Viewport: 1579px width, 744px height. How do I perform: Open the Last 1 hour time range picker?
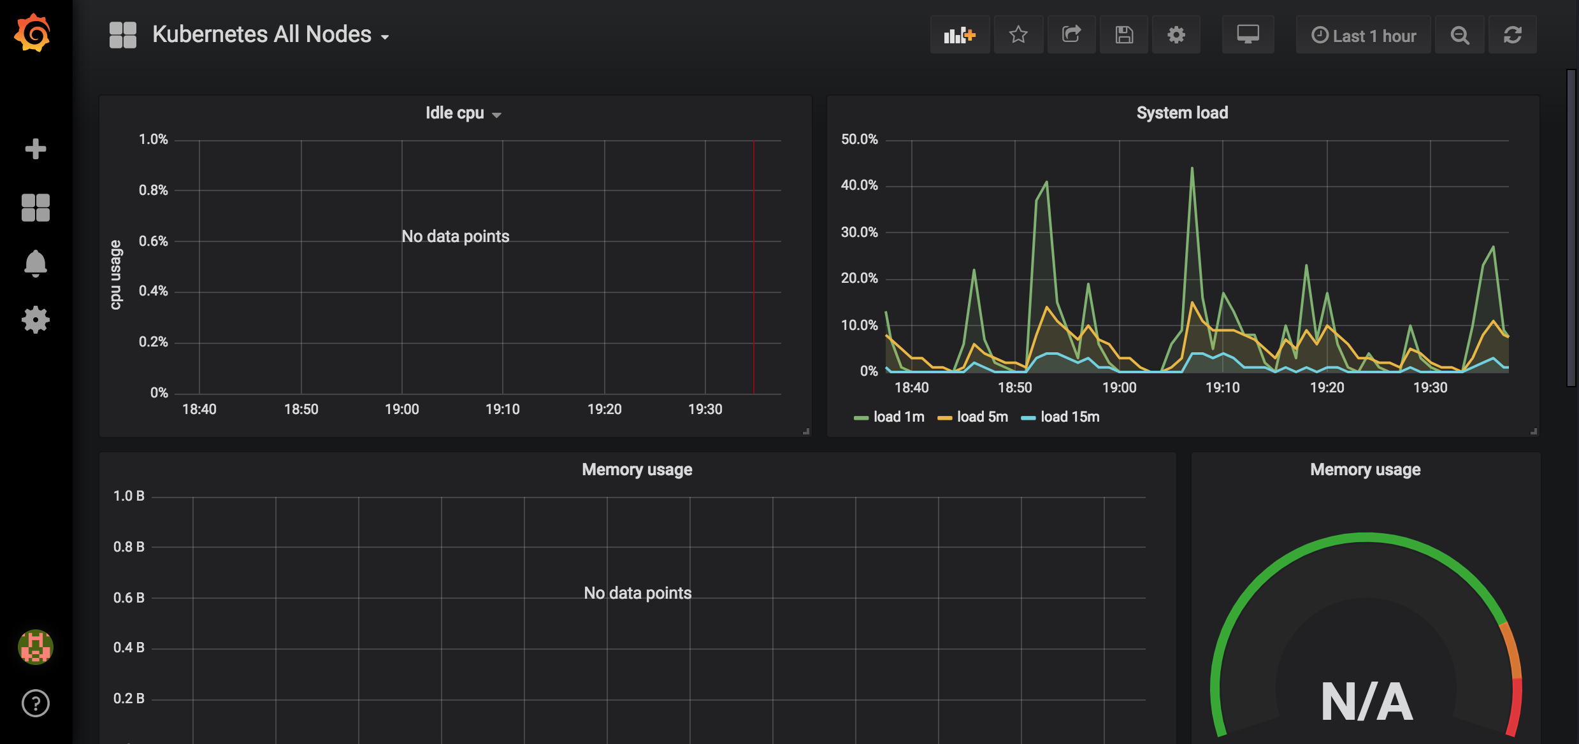(1364, 34)
